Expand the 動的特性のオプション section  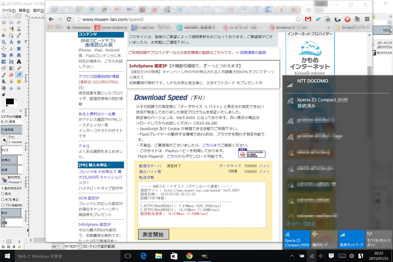pyautogui.click(x=3, y=188)
